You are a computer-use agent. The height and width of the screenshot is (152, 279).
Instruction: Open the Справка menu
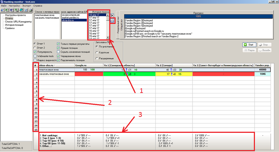click(x=38, y=6)
